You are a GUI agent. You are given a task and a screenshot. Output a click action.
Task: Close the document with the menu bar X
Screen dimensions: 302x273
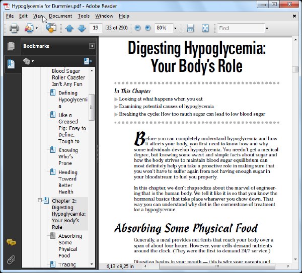pyautogui.click(x=294, y=16)
